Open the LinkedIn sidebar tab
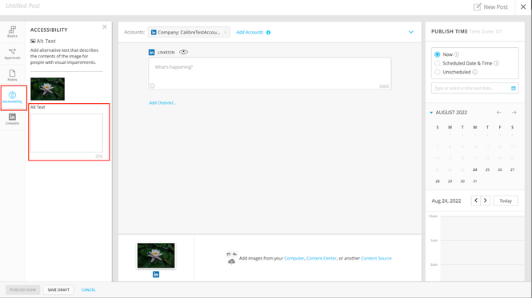This screenshot has height=298, width=532. coord(12,119)
